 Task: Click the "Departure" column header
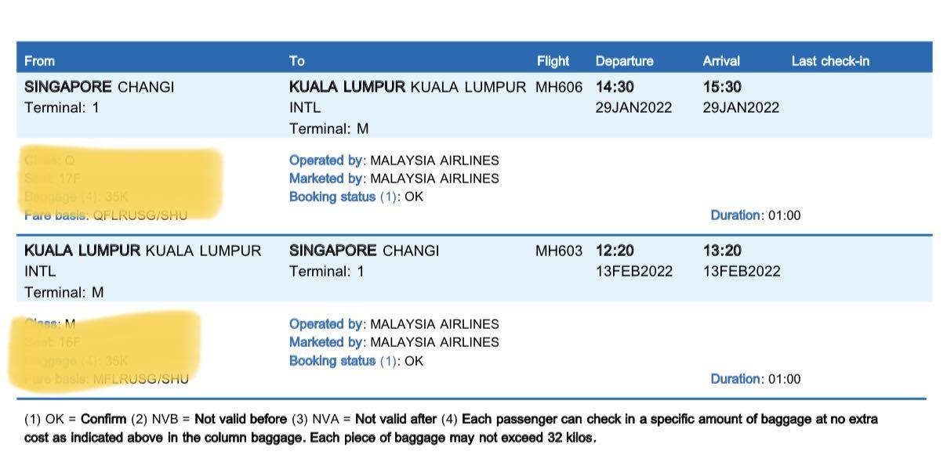pos(624,61)
